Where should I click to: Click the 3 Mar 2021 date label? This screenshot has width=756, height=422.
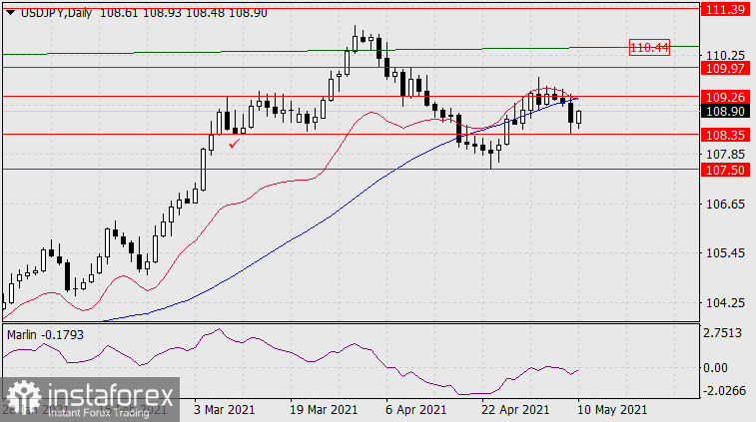(x=226, y=410)
